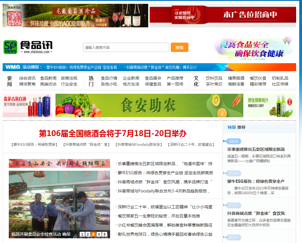This screenshot has height=243, width=302.
Task: Open 各地小吃 in the navigation
Action: [x=109, y=84]
